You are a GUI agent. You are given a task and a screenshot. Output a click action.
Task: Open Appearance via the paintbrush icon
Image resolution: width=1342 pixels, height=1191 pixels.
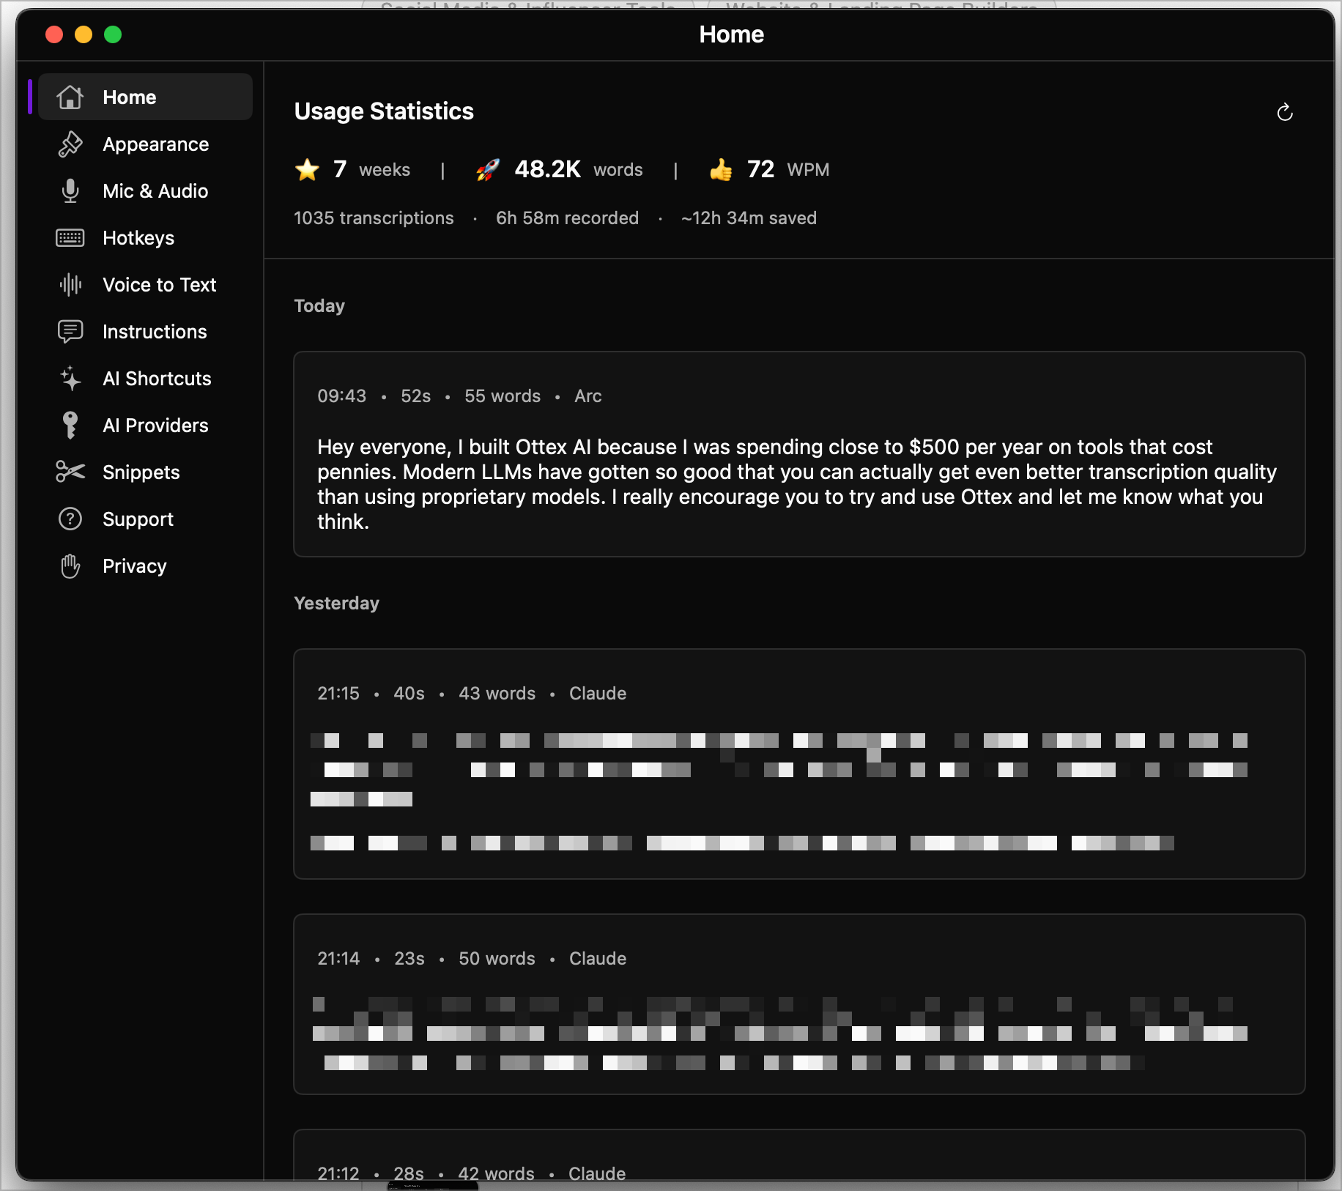tap(70, 144)
